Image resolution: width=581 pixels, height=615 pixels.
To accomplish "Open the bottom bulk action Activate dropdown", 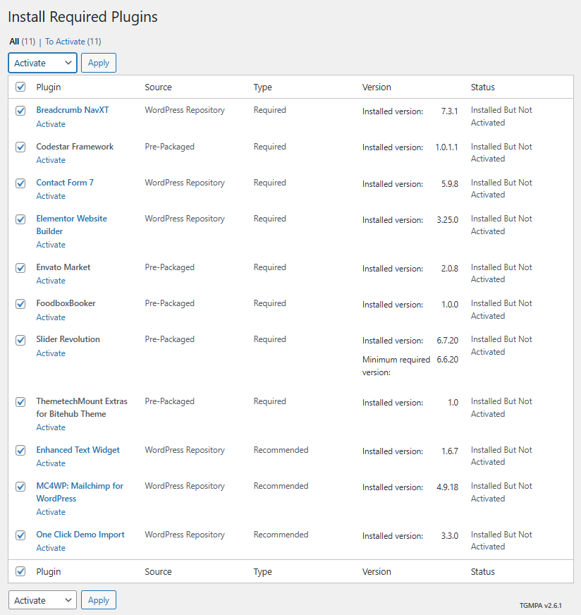I will click(x=42, y=600).
